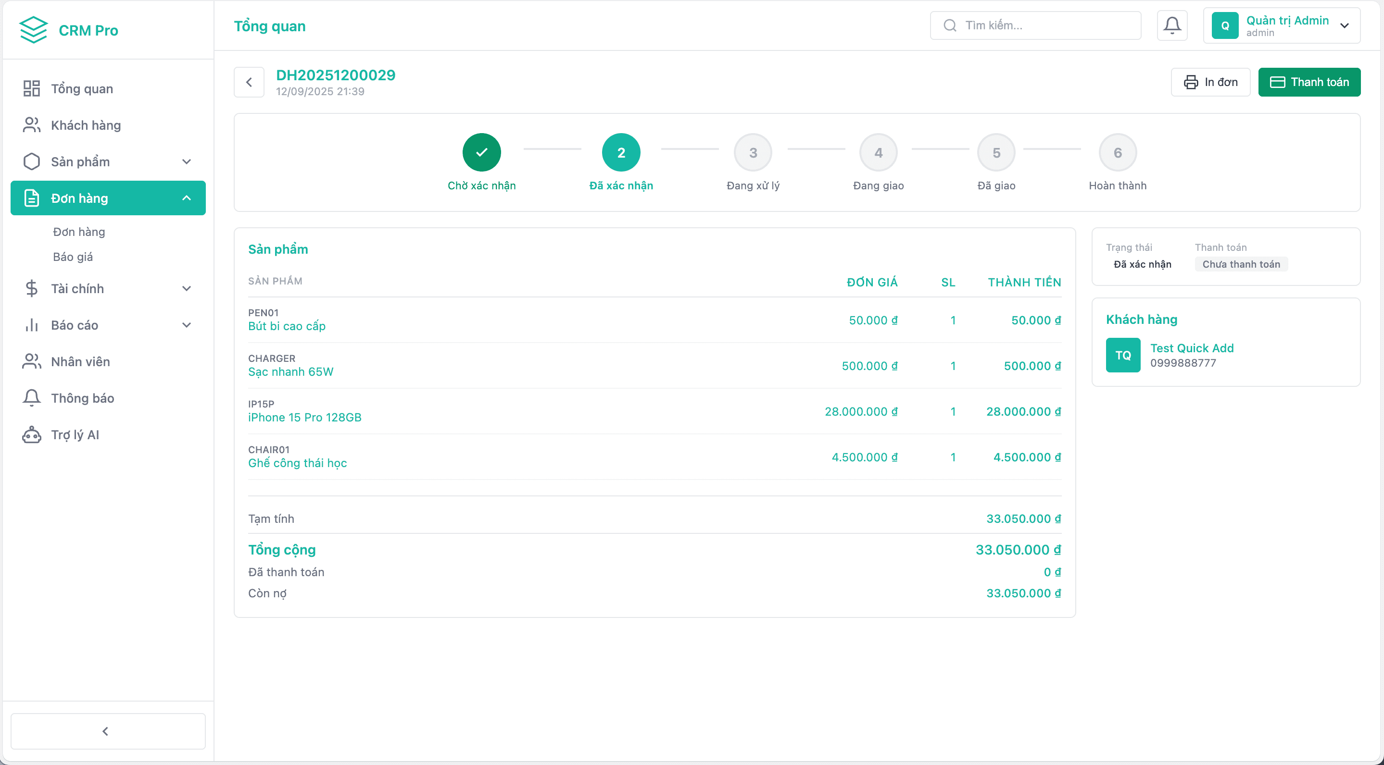The image size is (1384, 765).
Task: Select step 4 Đang giao circle
Action: [878, 152]
